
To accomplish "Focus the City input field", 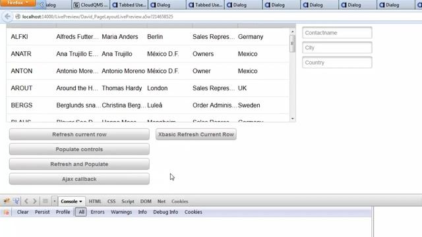I will pyautogui.click(x=337, y=47).
